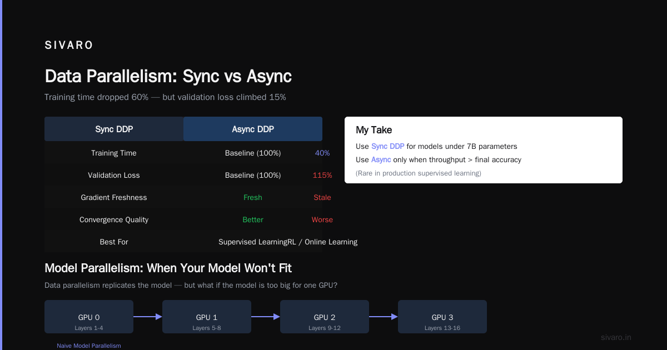
Task: Open the sivaro.in link
Action: coord(616,337)
